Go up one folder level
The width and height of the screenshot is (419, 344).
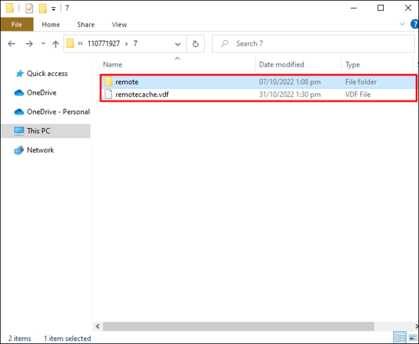tap(56, 44)
